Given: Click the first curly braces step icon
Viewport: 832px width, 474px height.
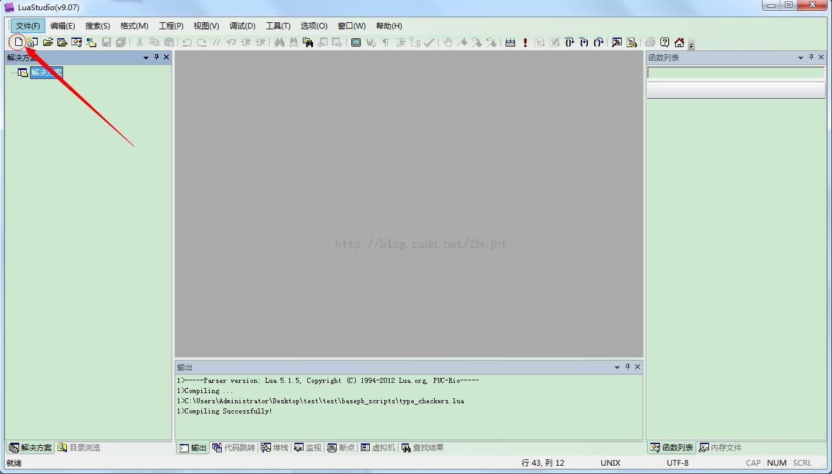Looking at the screenshot, I should 569,42.
